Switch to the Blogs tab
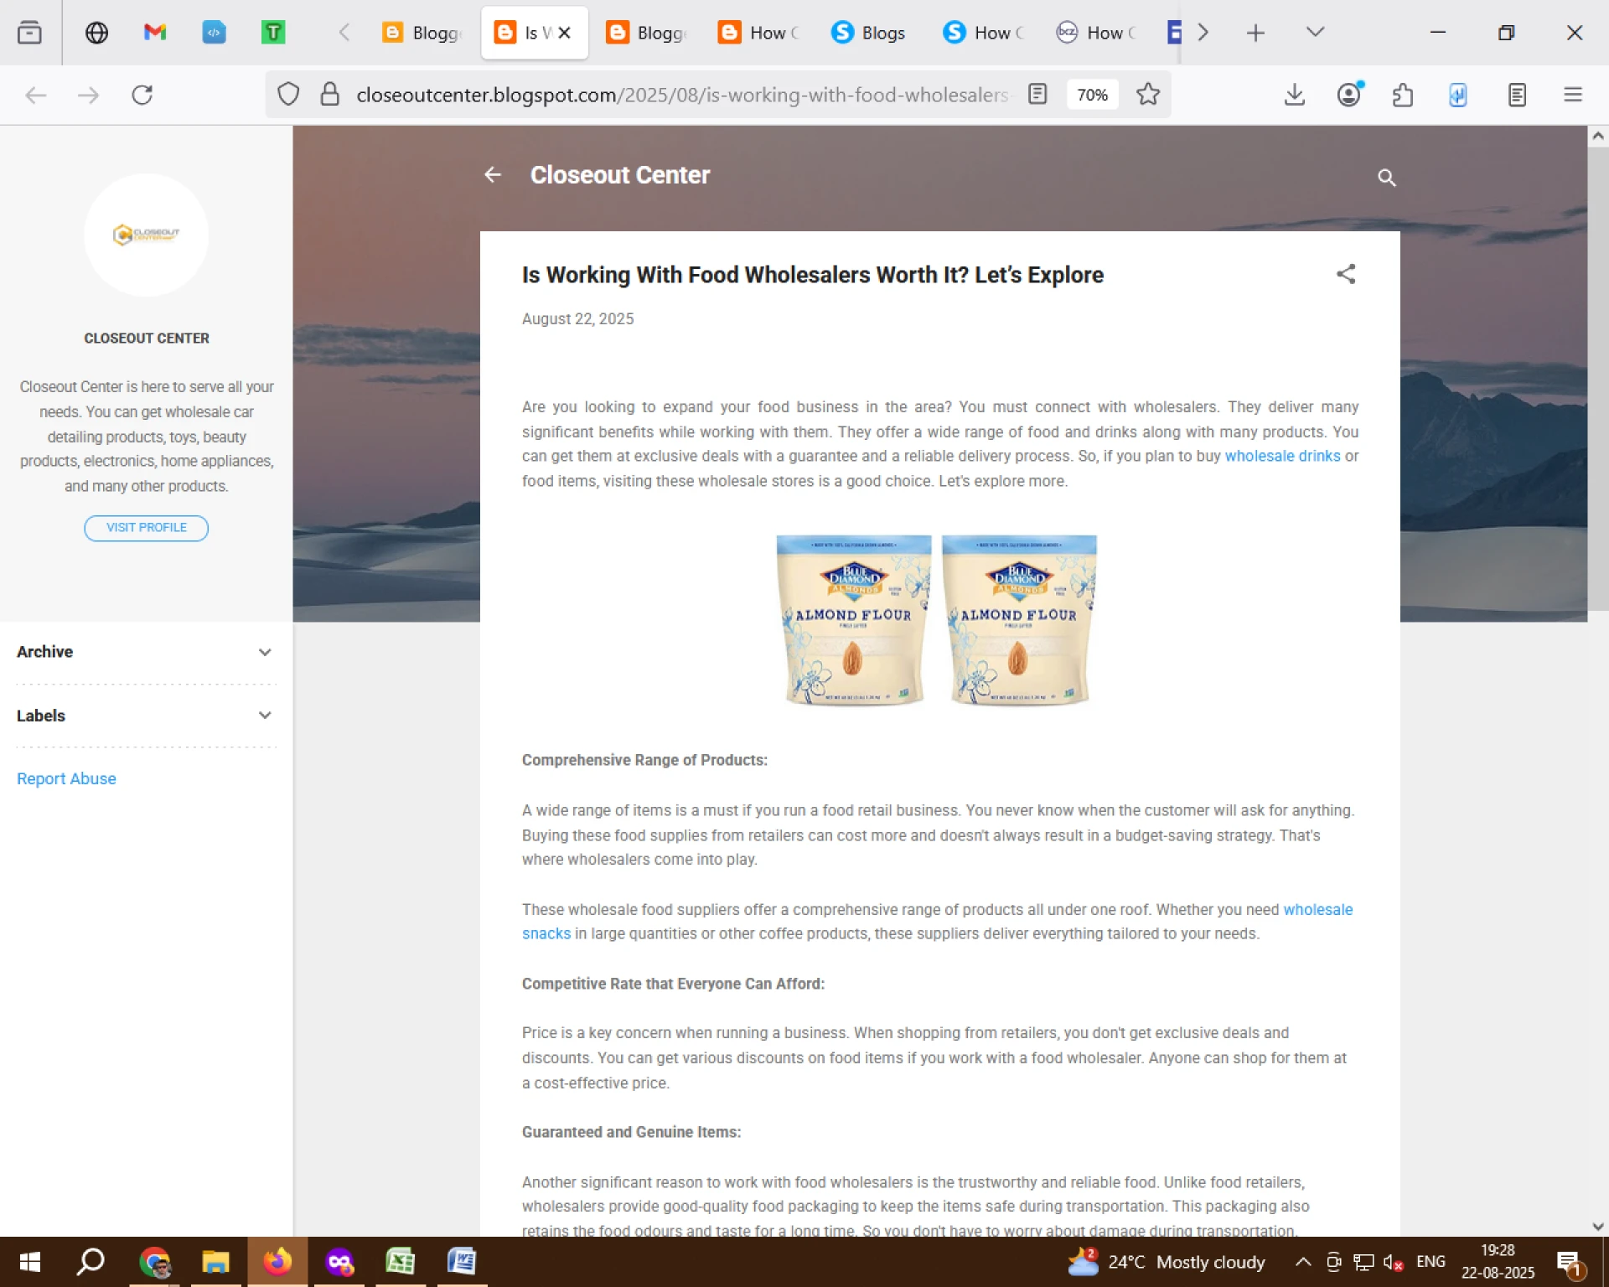Image resolution: width=1609 pixels, height=1287 pixels. [869, 33]
